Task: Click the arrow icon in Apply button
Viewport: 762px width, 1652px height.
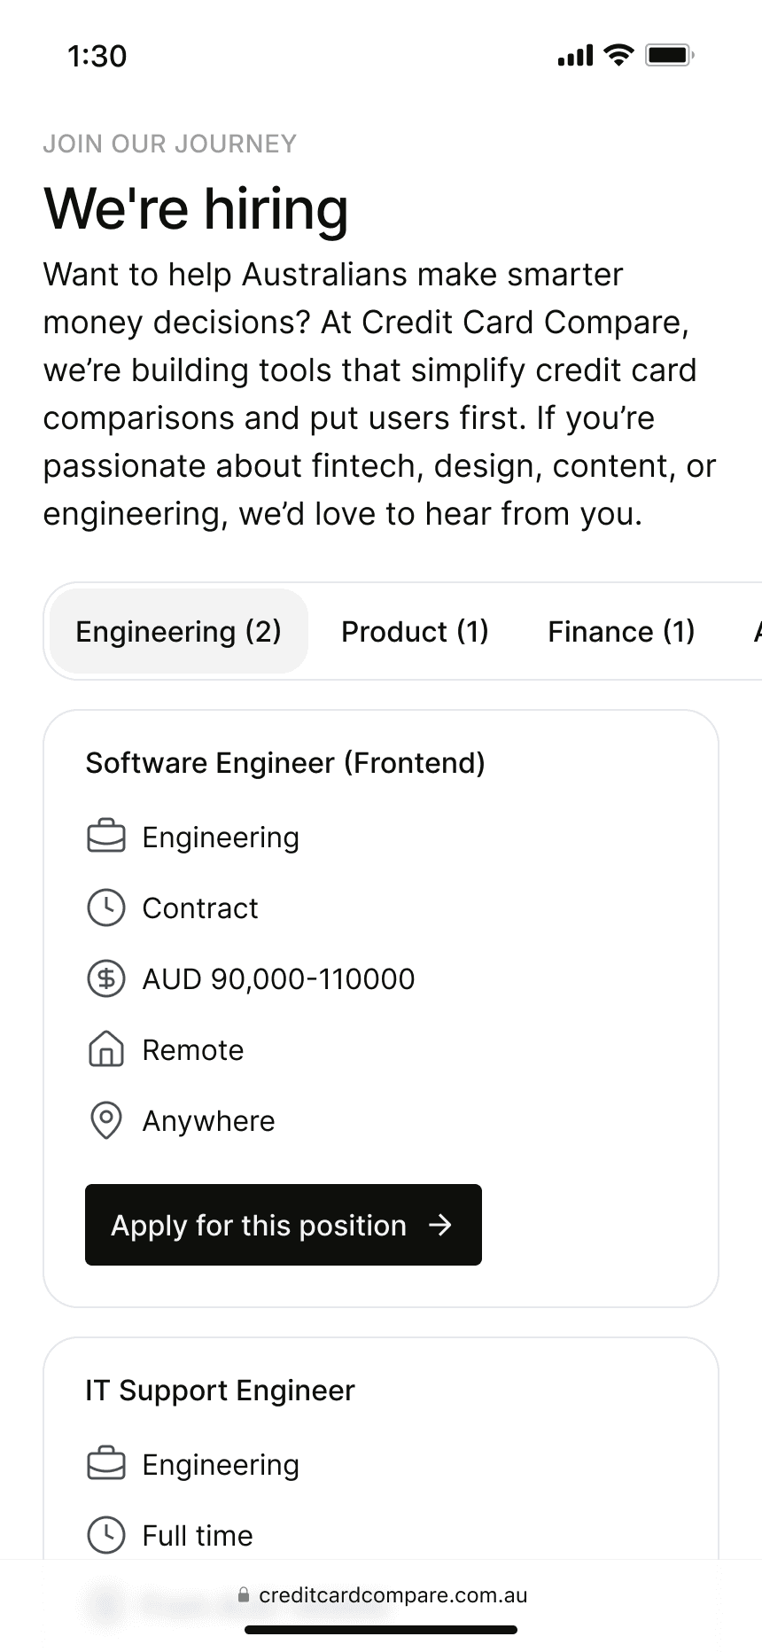Action: coord(440,1225)
